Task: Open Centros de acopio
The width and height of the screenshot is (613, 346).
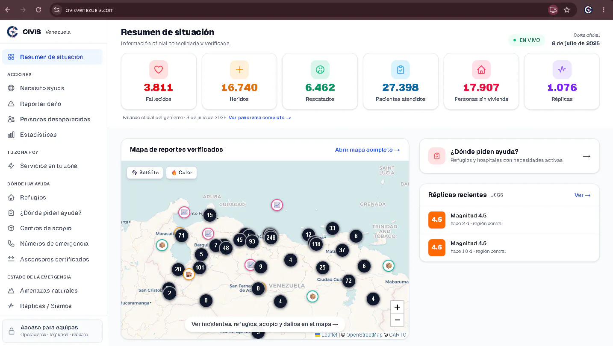Action: pos(52,228)
